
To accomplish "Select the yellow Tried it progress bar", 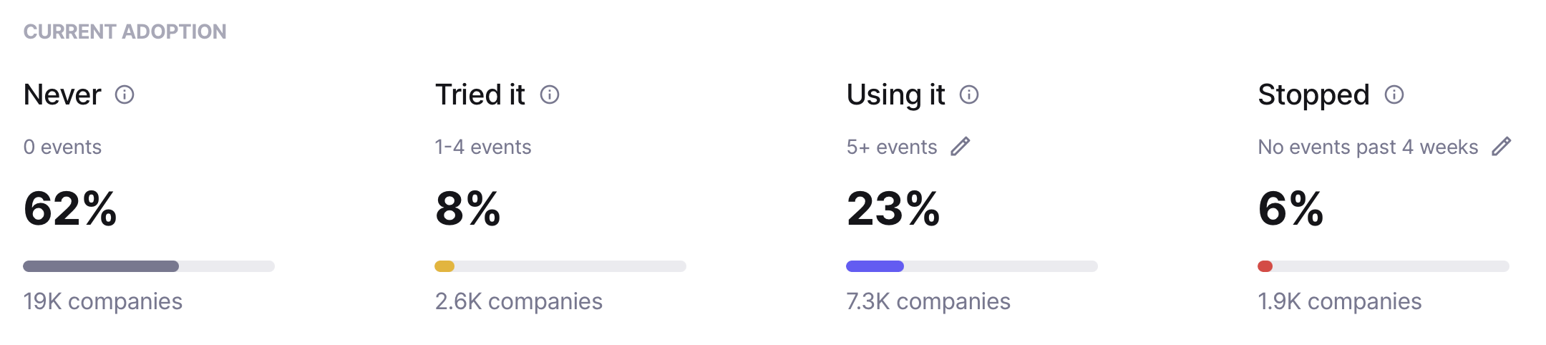I will (x=560, y=266).
